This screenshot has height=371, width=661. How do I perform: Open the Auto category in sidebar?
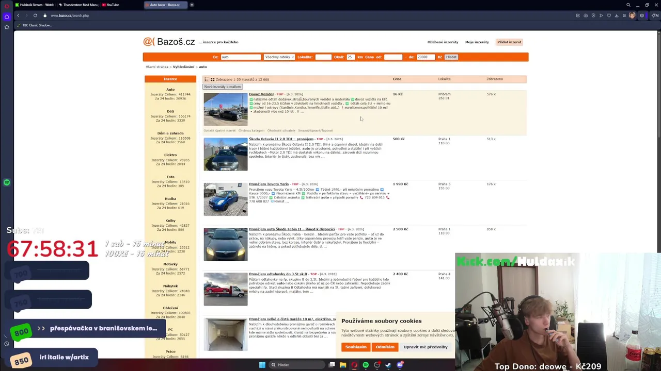(170, 90)
